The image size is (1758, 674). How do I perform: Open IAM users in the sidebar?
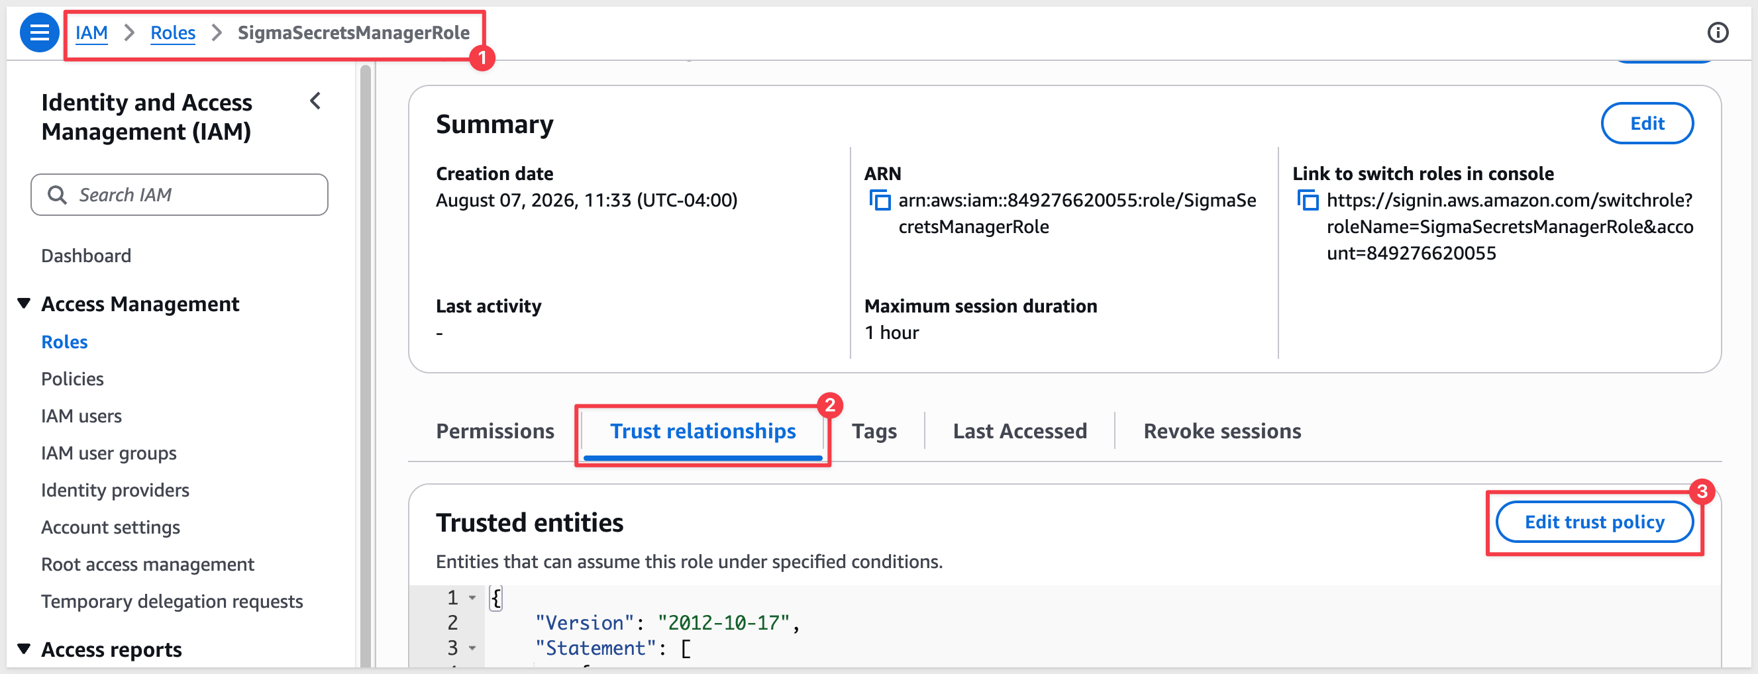tap(81, 416)
